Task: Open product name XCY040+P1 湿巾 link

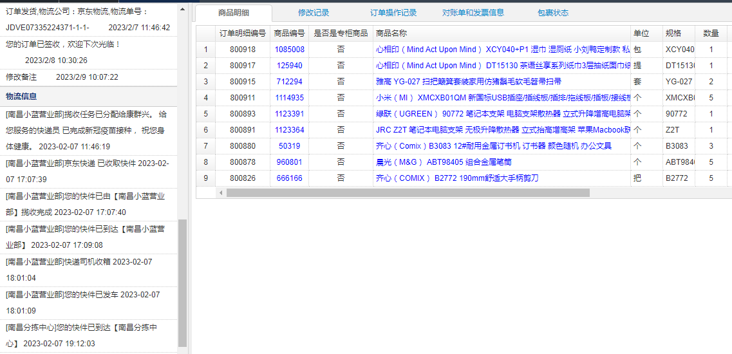Action: [x=503, y=50]
